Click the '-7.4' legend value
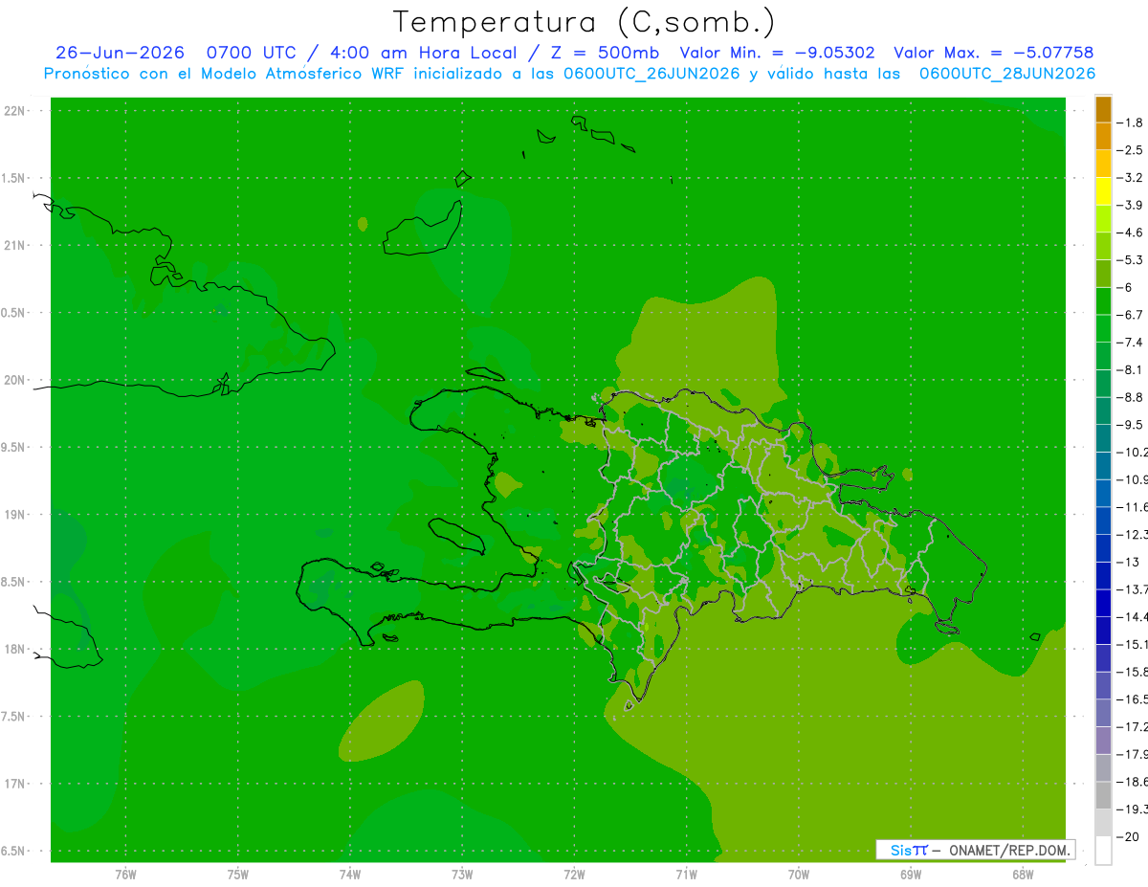The height and width of the screenshot is (887, 1148). (x=1132, y=343)
